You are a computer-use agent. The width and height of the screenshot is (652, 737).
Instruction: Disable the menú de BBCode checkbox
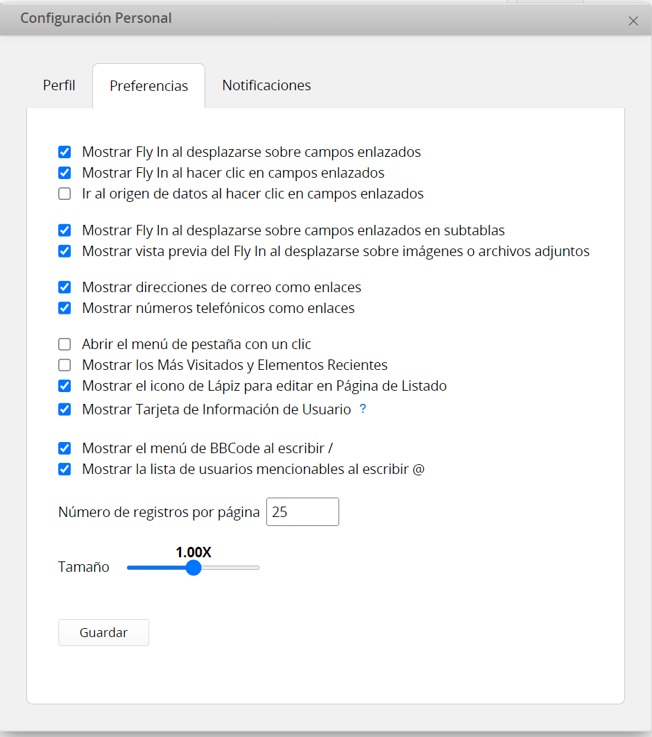coord(65,448)
